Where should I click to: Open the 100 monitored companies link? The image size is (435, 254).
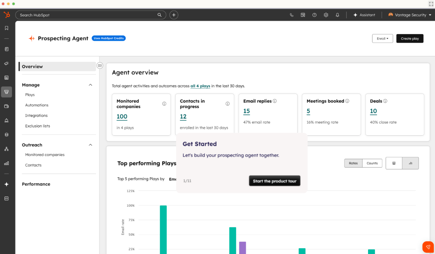(x=122, y=117)
